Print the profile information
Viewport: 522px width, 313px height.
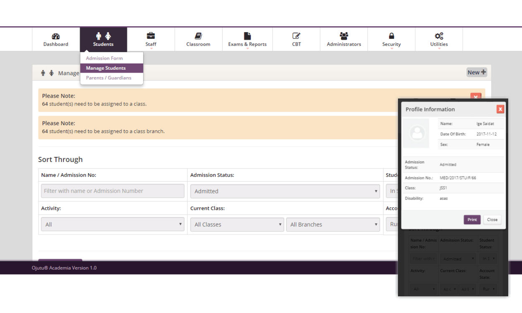(x=472, y=220)
